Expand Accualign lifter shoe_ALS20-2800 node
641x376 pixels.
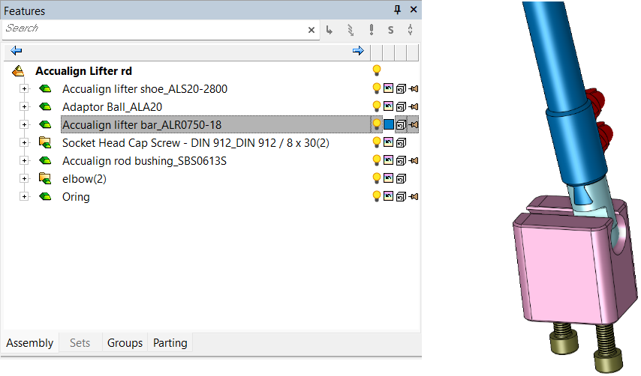pos(25,88)
